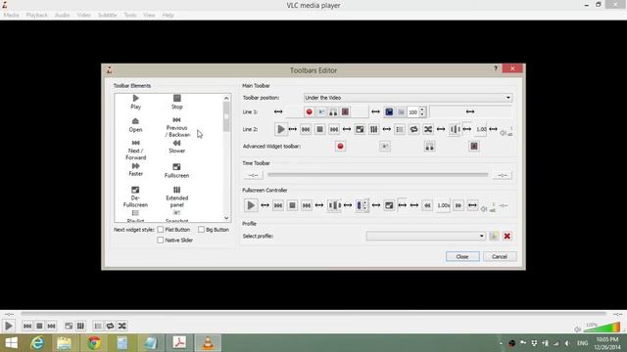The height and width of the screenshot is (352, 627).
Task: Select the Fullscreen element in Toolbar Elements
Action: pos(176,170)
